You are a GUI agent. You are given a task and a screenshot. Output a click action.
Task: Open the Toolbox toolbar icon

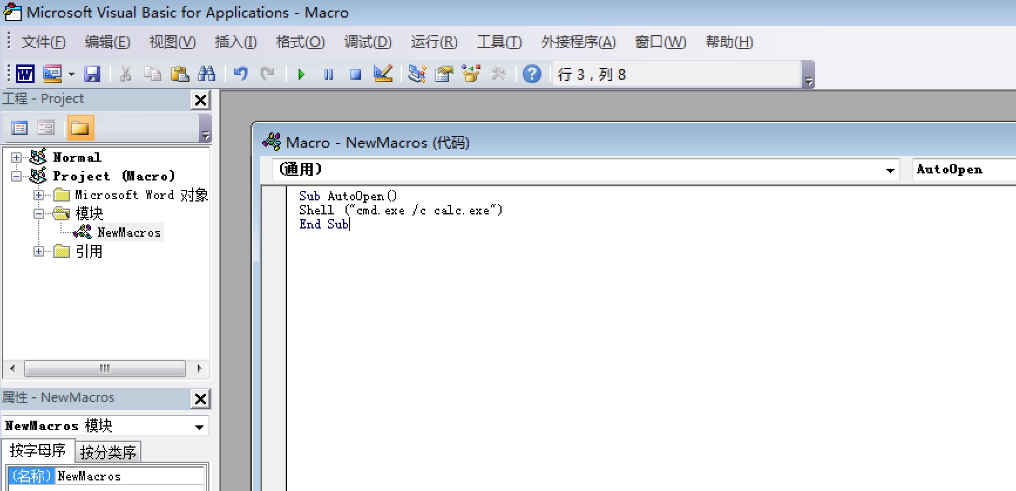click(499, 74)
